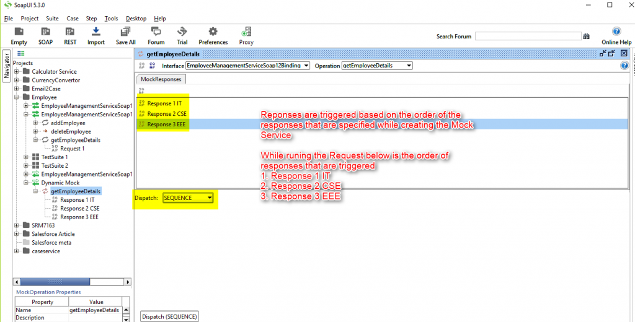The height and width of the screenshot is (322, 635).
Task: Click the Empty project toolbar icon
Action: coord(19,32)
